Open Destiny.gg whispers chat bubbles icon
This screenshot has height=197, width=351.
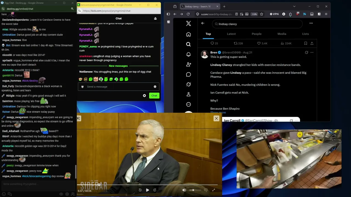click(10, 194)
